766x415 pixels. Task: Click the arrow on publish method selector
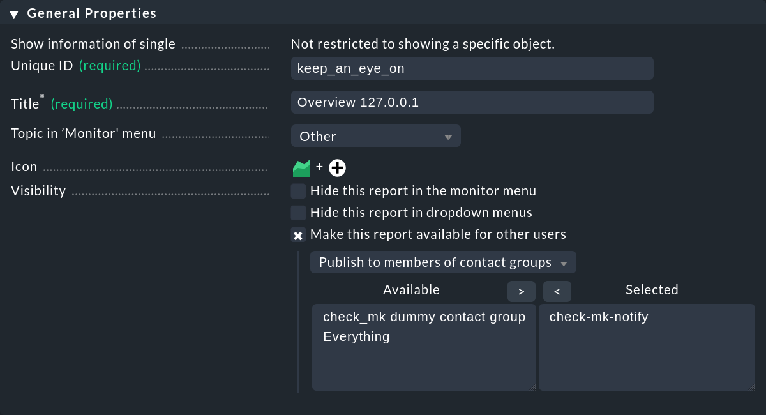[564, 262]
